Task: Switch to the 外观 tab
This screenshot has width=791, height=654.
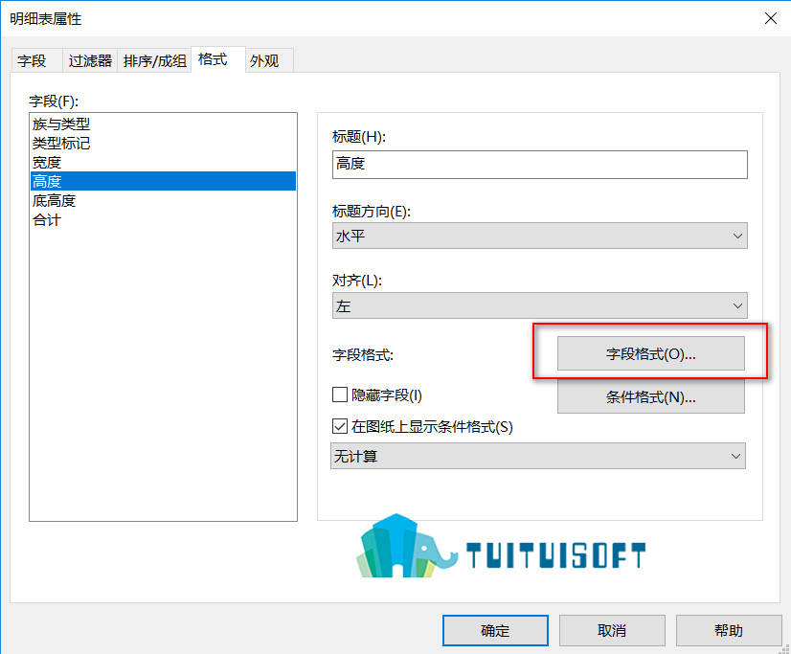Action: click(x=269, y=61)
